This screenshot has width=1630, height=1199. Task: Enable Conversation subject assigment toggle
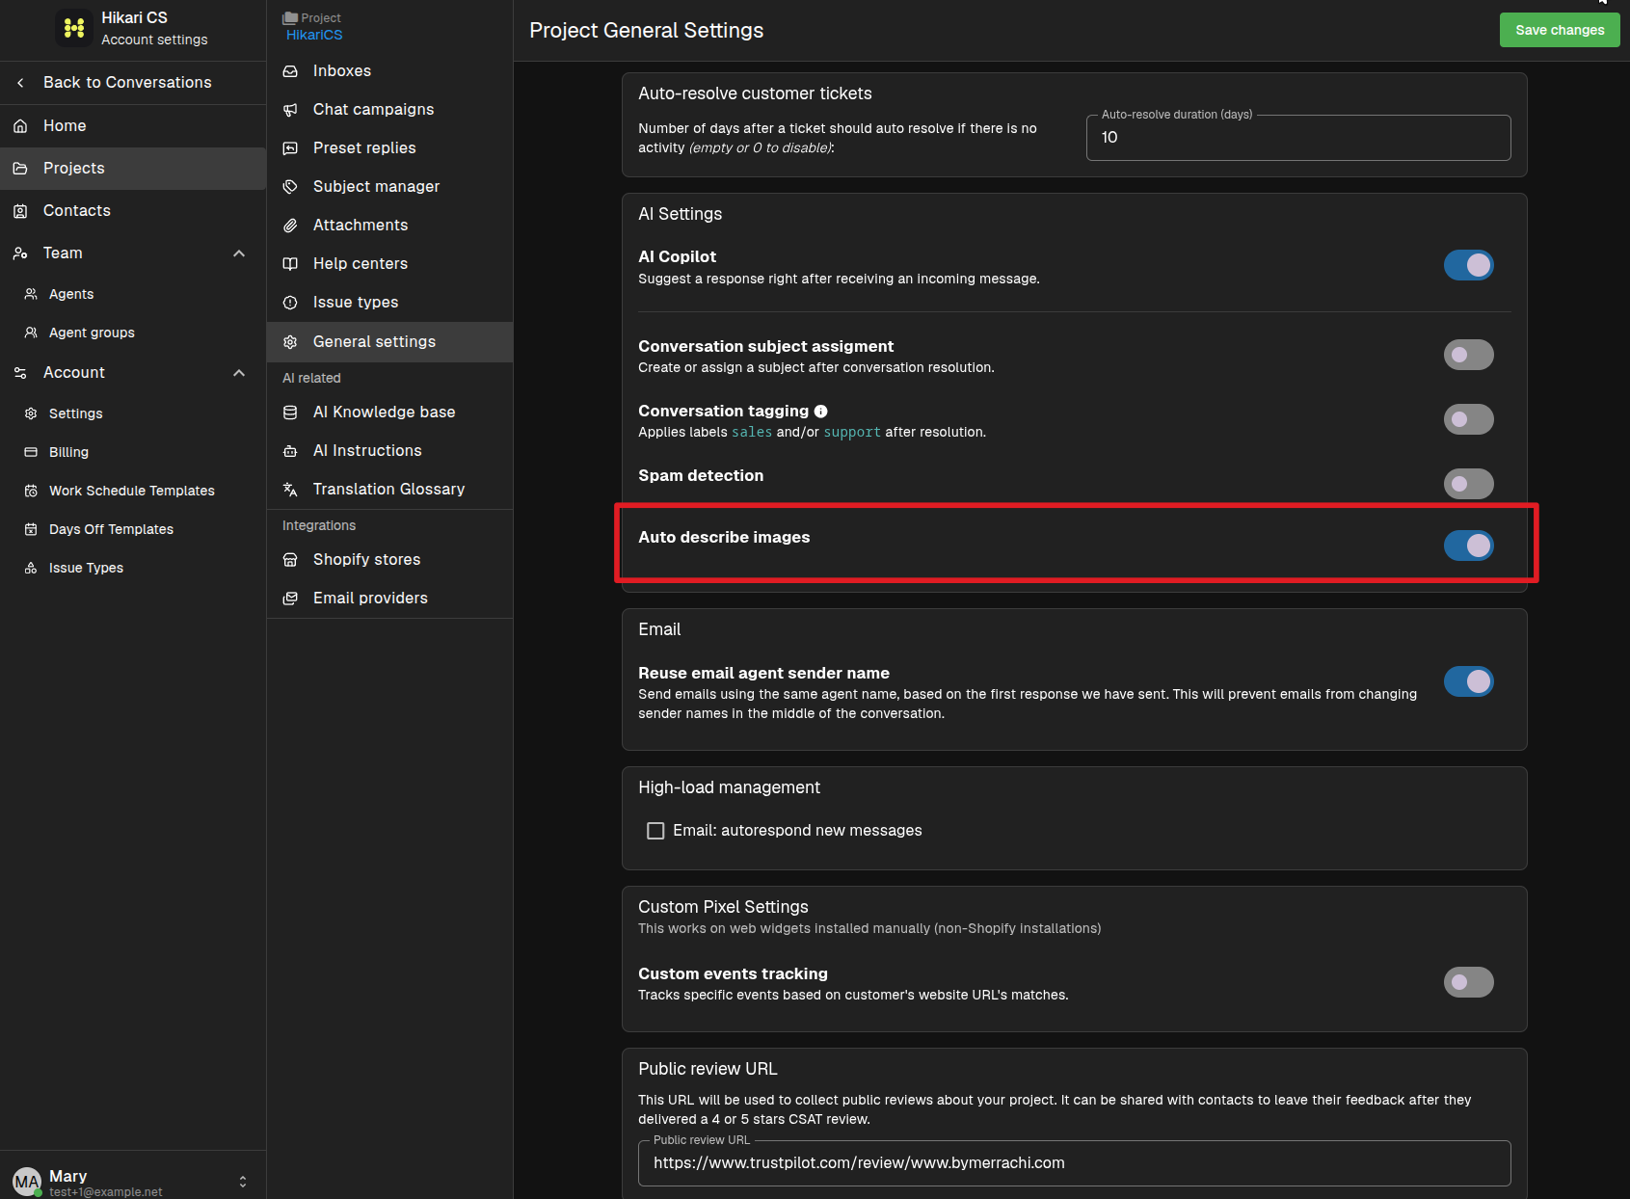[1468, 355]
